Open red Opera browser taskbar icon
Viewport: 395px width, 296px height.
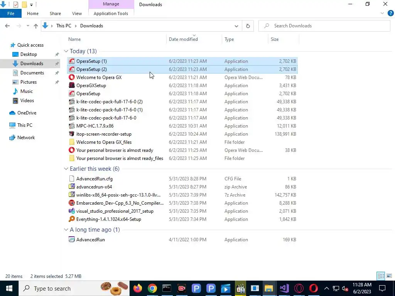coord(313,288)
